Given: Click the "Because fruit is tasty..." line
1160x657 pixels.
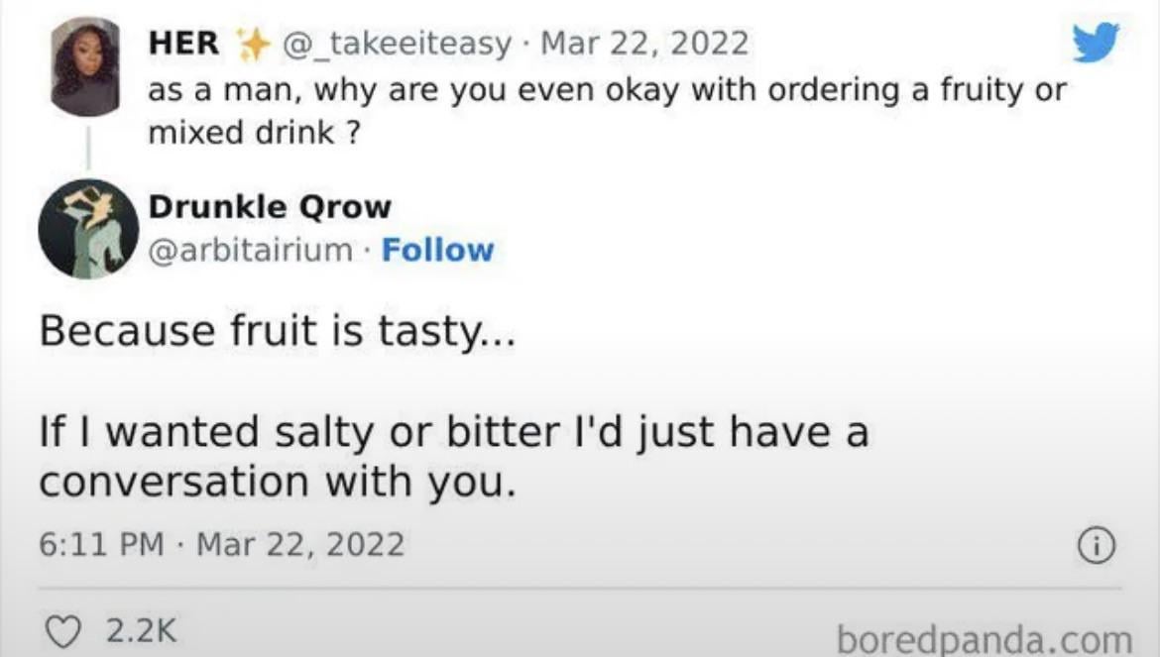Looking at the screenshot, I should tap(277, 332).
